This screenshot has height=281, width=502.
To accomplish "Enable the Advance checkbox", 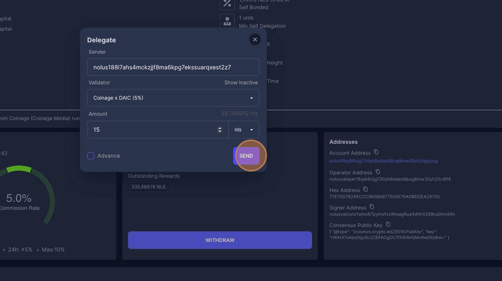I will 91,156.
